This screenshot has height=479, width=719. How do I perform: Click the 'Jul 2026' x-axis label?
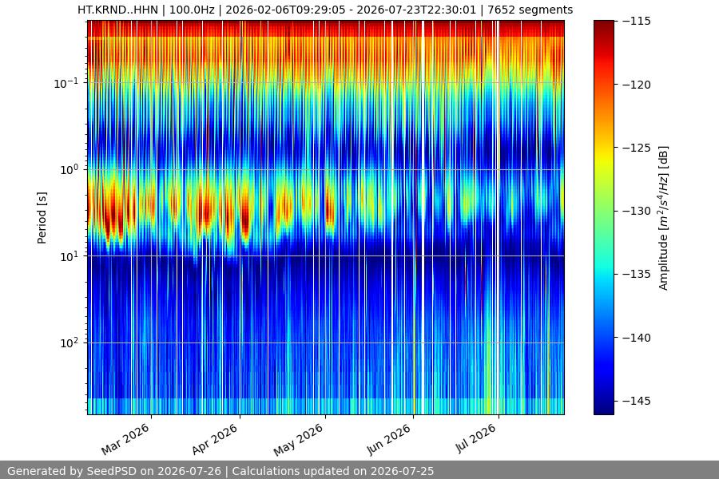pos(476,438)
